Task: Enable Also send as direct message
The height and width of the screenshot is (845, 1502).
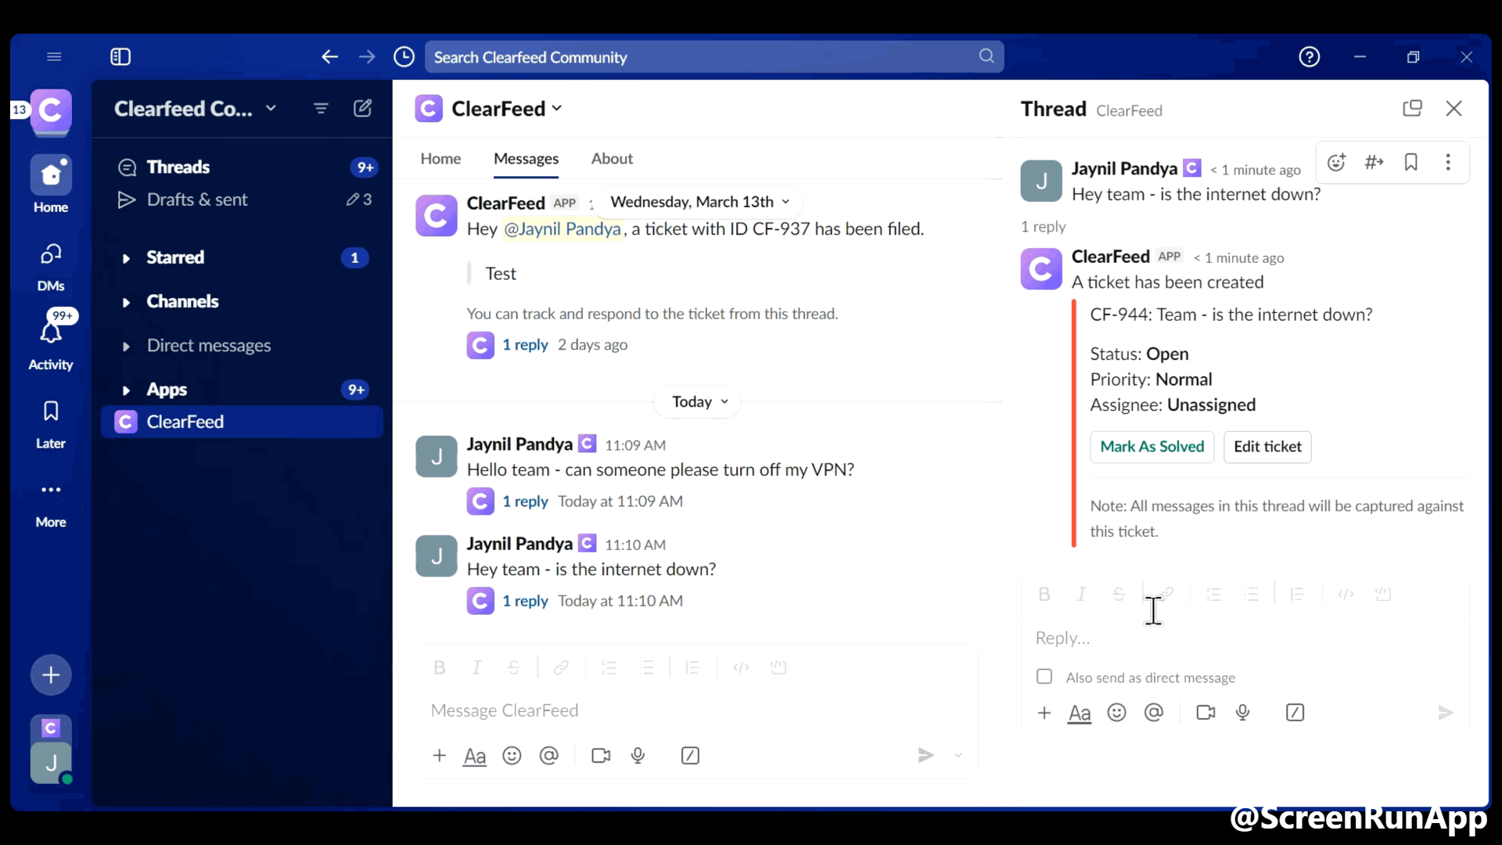Action: pos(1044,677)
